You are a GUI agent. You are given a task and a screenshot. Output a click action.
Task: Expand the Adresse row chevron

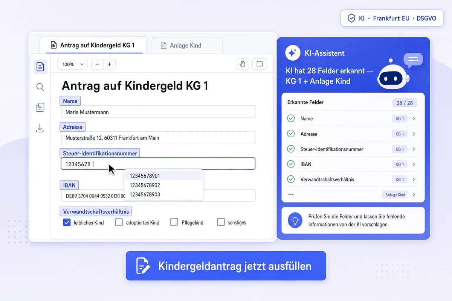[x=414, y=134]
